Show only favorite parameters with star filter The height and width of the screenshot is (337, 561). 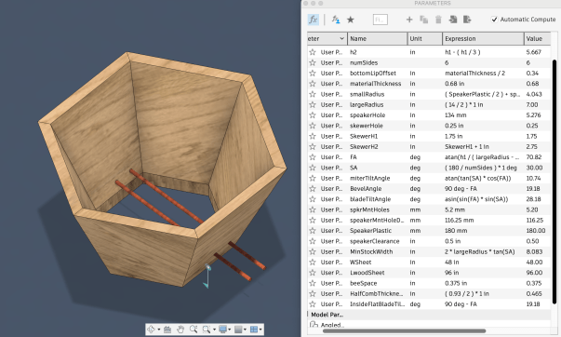[x=351, y=20]
